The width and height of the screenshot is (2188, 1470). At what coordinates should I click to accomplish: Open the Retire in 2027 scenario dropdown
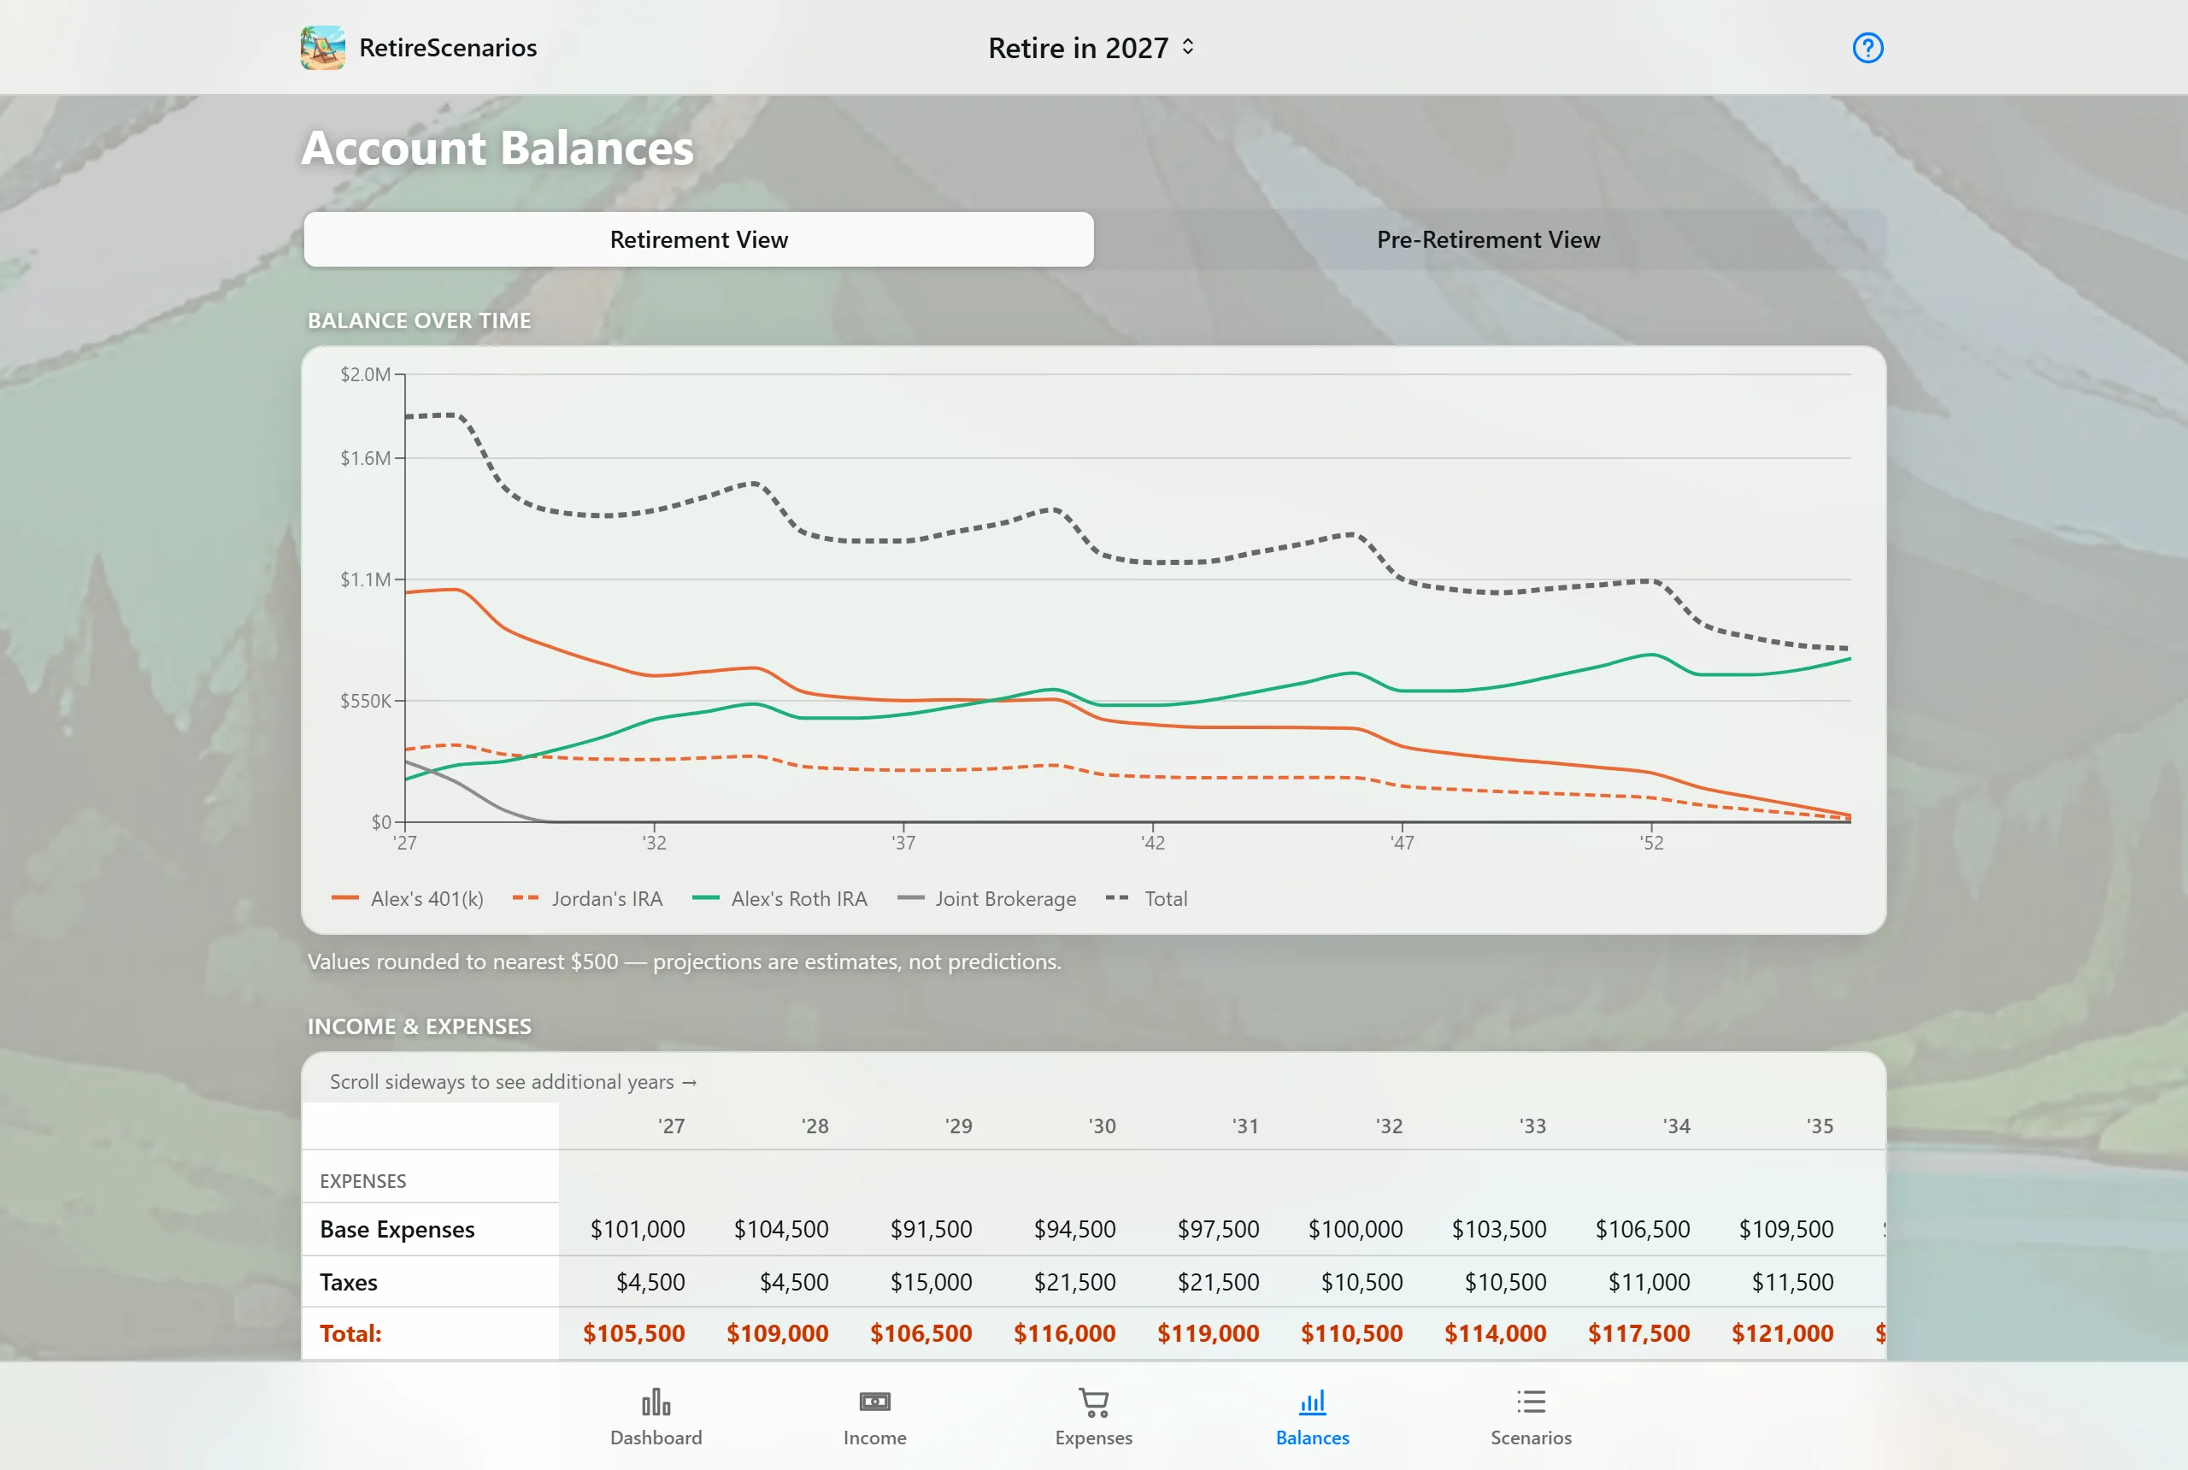tap(1092, 48)
